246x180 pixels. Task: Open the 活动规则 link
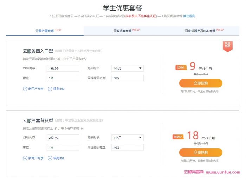tap(189, 16)
